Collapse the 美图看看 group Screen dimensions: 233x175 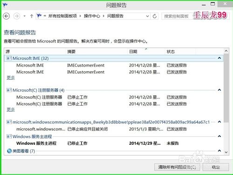219,151
